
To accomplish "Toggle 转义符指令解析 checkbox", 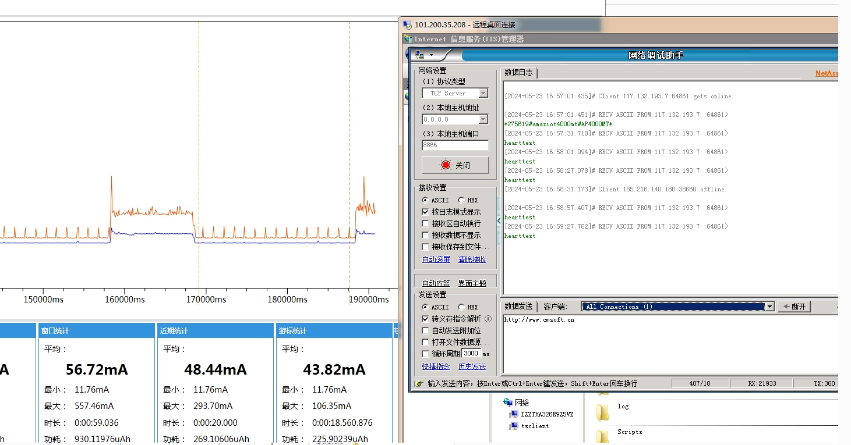I will pyautogui.click(x=425, y=319).
